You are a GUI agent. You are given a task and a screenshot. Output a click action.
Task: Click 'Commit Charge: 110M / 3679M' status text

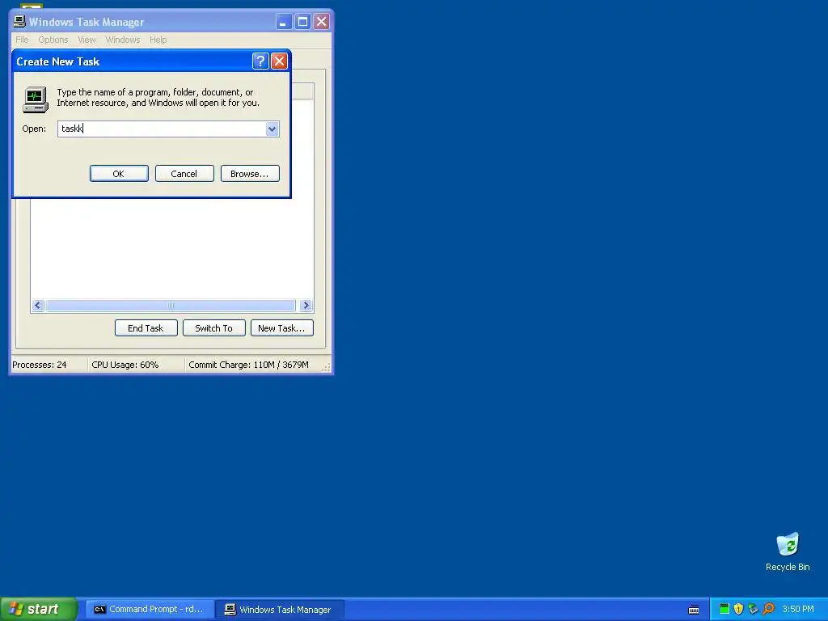(249, 365)
